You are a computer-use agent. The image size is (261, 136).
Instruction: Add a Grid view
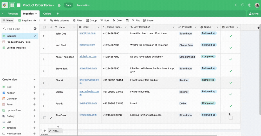(x=34, y=87)
